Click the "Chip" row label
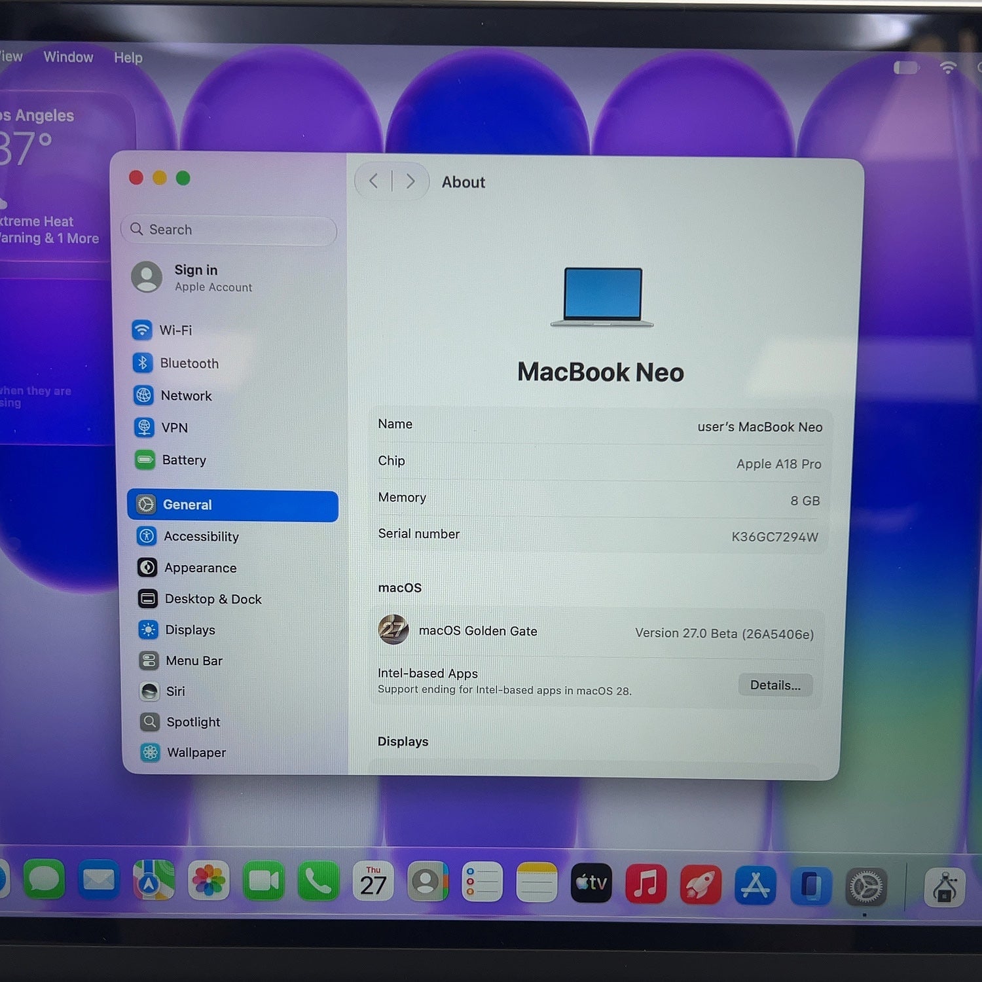 coord(391,460)
